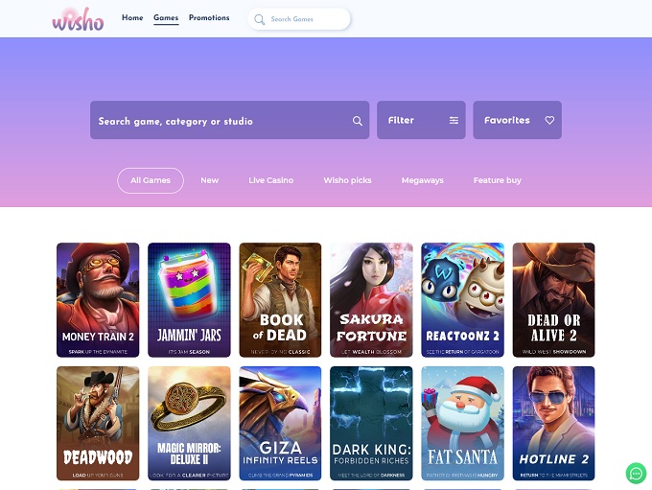This screenshot has height=490, width=652.
Task: Open the Filter sliders icon
Action: coord(454,120)
